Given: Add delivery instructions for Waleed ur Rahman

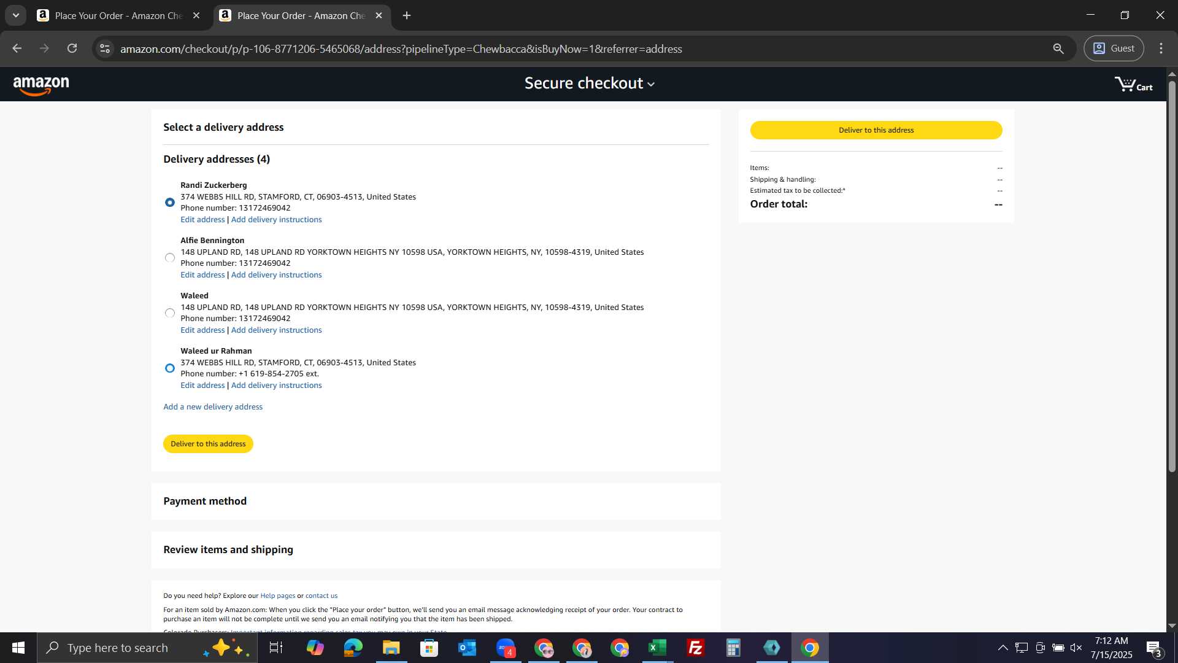Looking at the screenshot, I should [276, 386].
